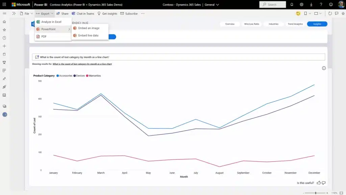This screenshot has height=195, width=346.
Task: Click fit to page icon
Action: (341, 193)
